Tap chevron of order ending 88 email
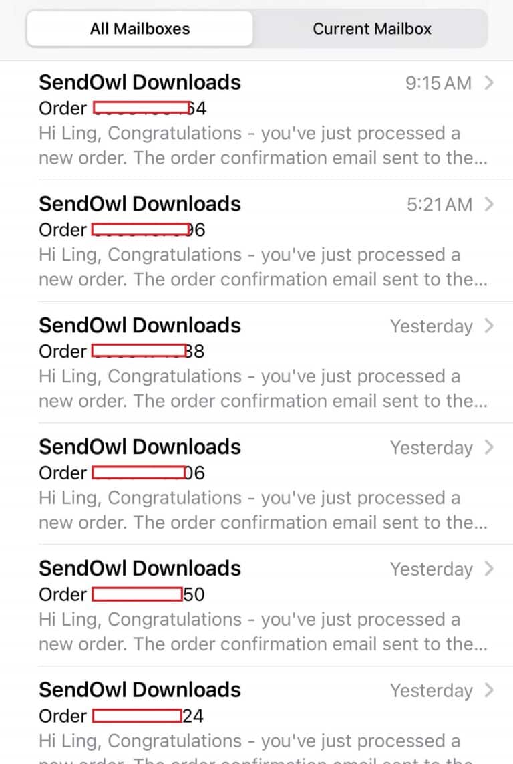This screenshot has height=764, width=513. pos(489,326)
